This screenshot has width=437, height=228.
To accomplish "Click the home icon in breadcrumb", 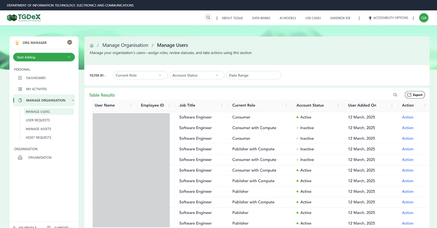I will point(92,45).
